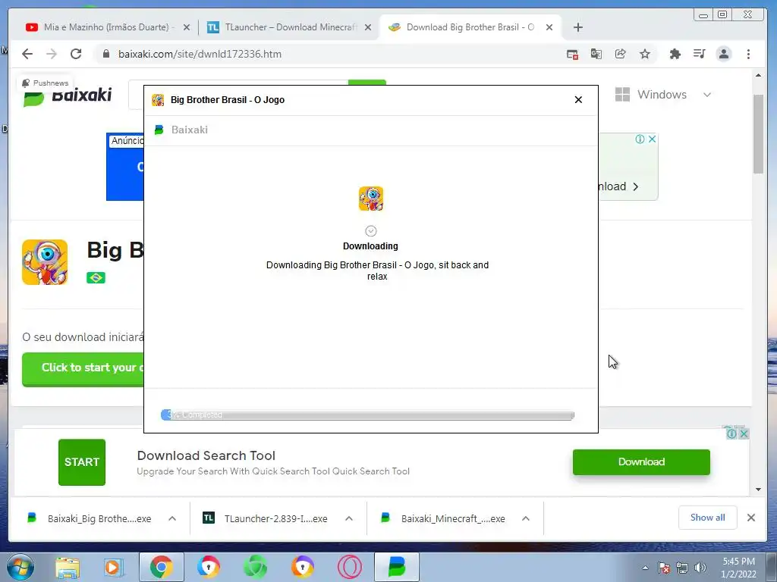The width and height of the screenshot is (777, 582).
Task: Click the Chrome taskbar icon
Action: [161, 567]
